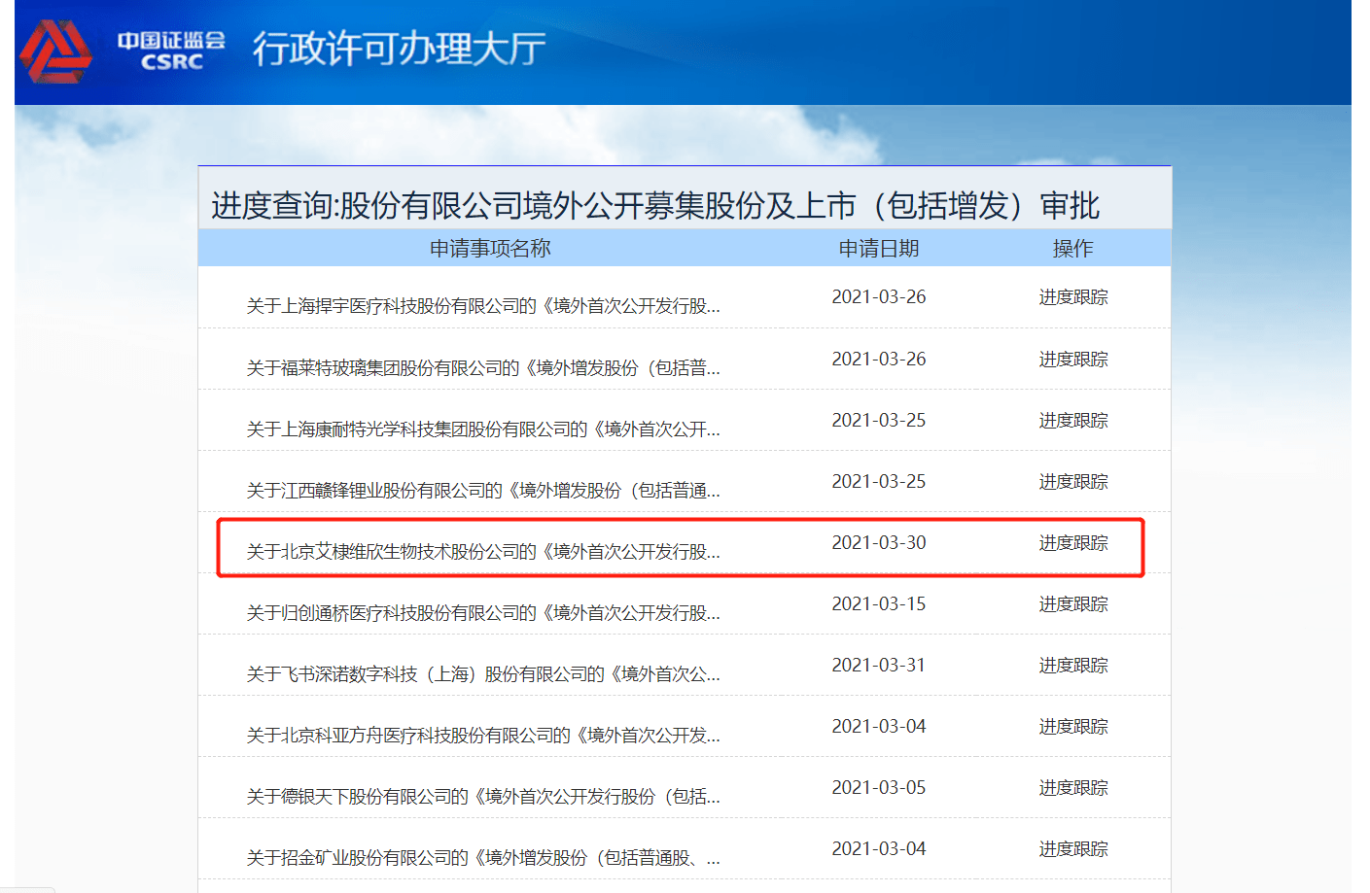Click the 申请日期 column header
The height and width of the screenshot is (893, 1370).
pyautogui.click(x=879, y=249)
